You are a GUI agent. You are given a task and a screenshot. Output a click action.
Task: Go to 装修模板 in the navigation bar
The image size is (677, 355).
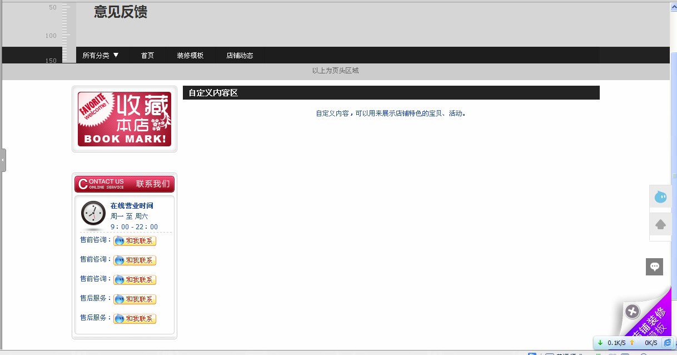[190, 55]
